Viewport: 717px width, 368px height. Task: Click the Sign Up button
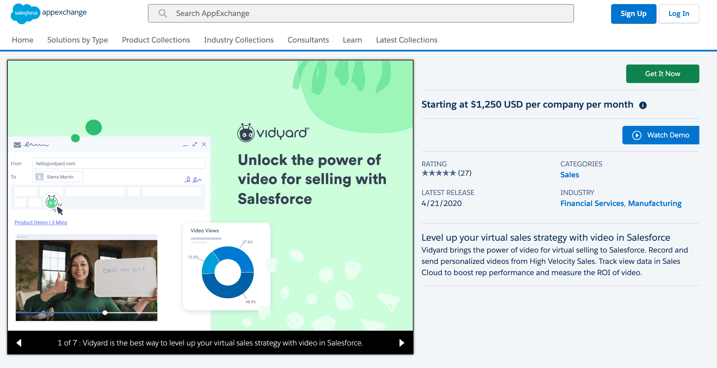coord(633,14)
